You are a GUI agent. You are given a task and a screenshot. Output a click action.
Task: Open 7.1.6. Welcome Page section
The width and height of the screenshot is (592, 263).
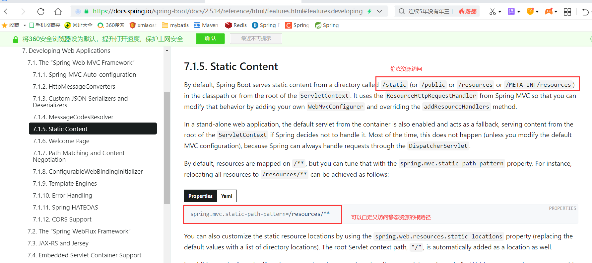pos(61,141)
